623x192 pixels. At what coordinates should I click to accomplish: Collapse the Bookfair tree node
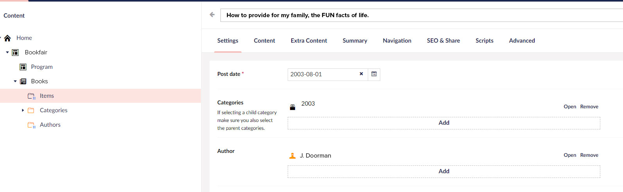point(7,52)
